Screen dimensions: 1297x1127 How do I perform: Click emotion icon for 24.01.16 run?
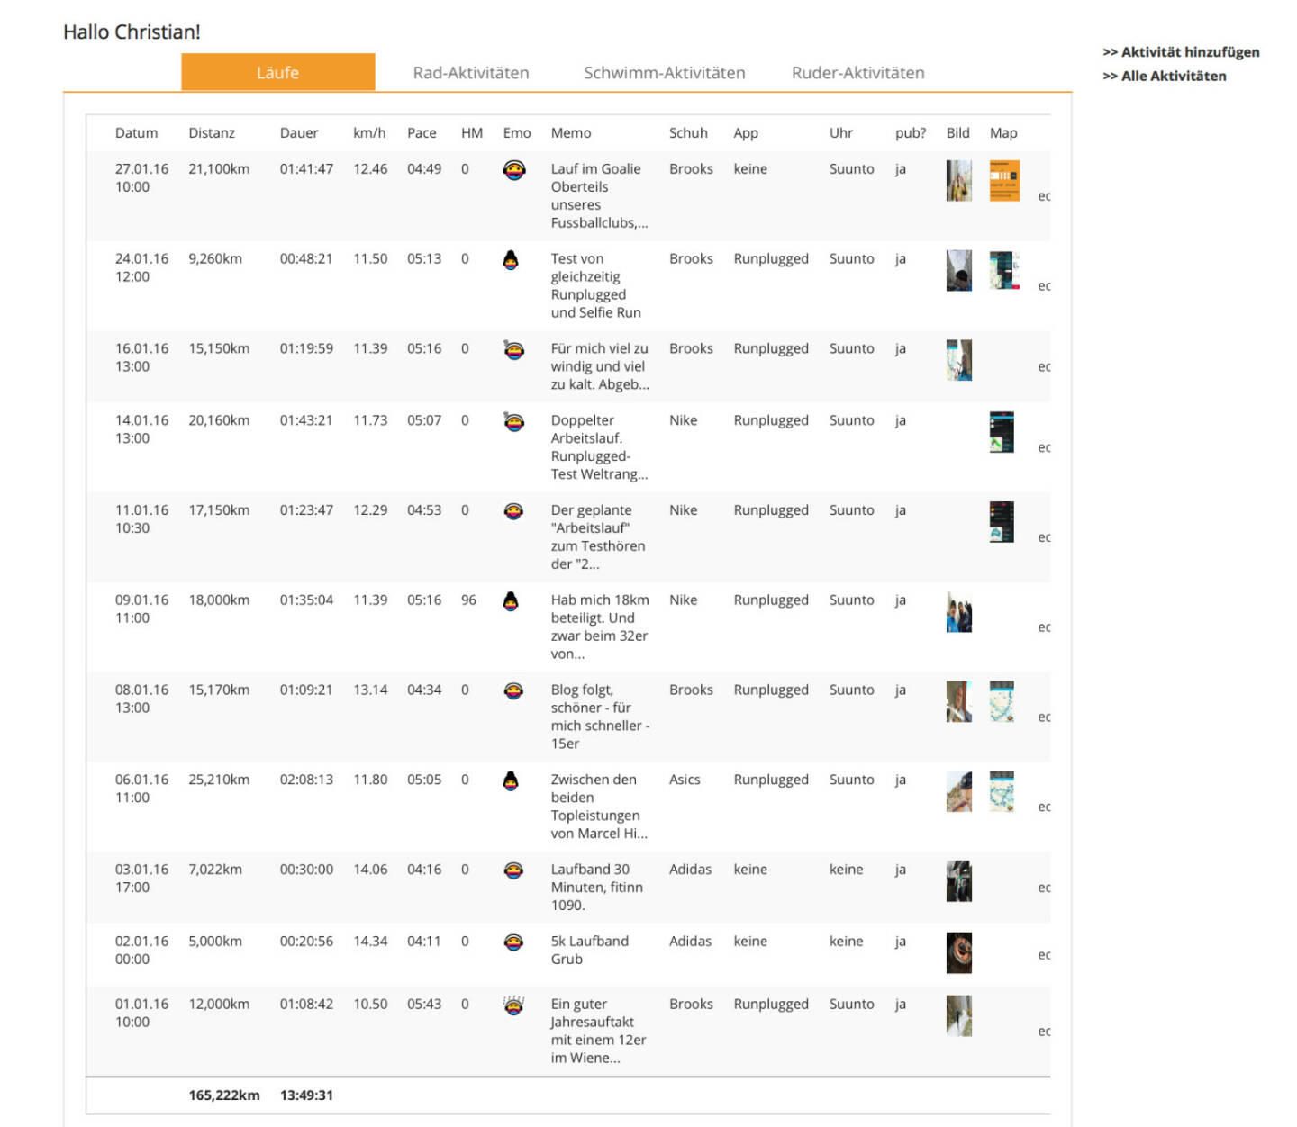[511, 260]
